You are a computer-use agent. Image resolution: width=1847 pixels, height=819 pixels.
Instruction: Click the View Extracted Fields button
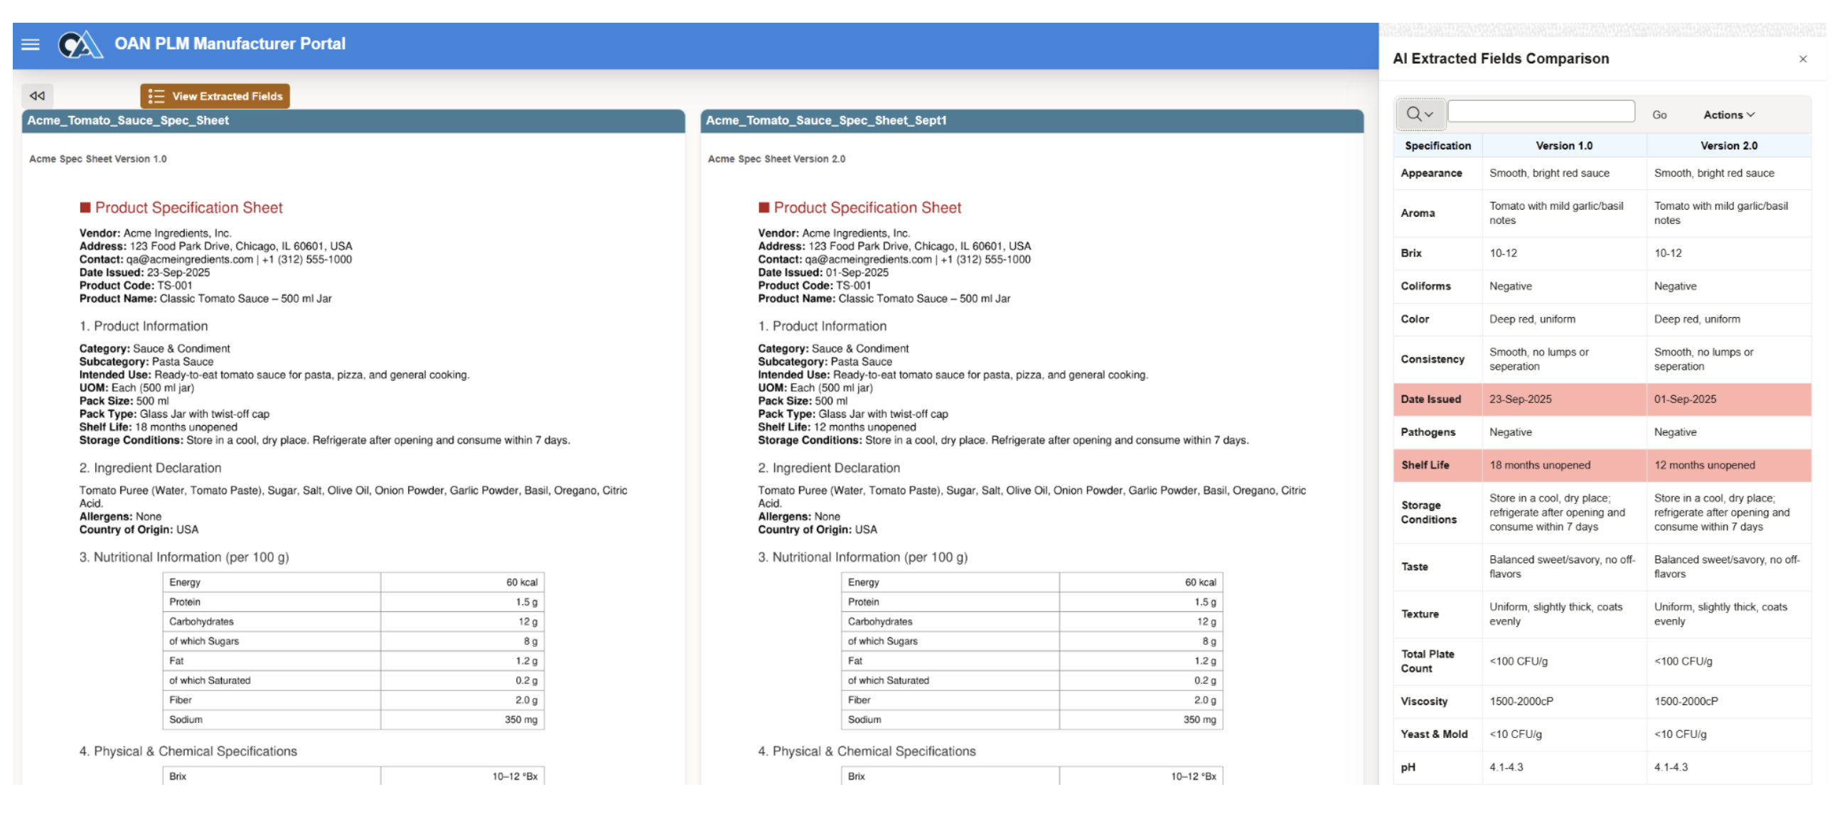(x=215, y=96)
